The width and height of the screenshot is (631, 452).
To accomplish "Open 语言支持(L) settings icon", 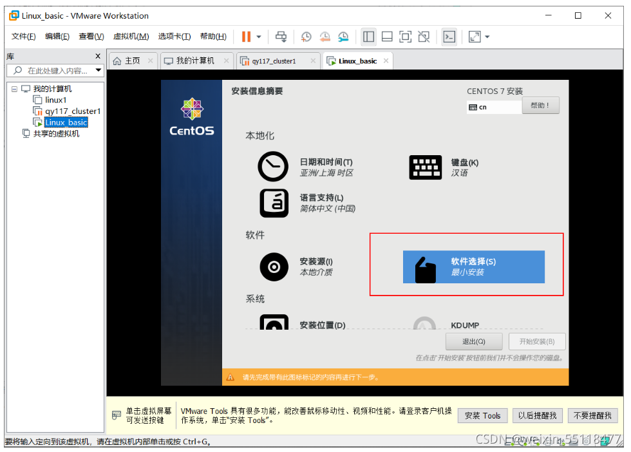I will coord(274,203).
